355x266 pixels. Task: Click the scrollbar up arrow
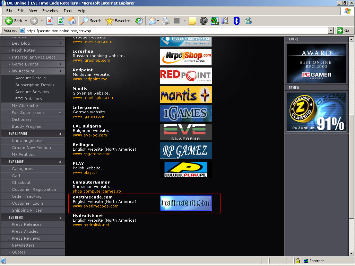click(351, 39)
